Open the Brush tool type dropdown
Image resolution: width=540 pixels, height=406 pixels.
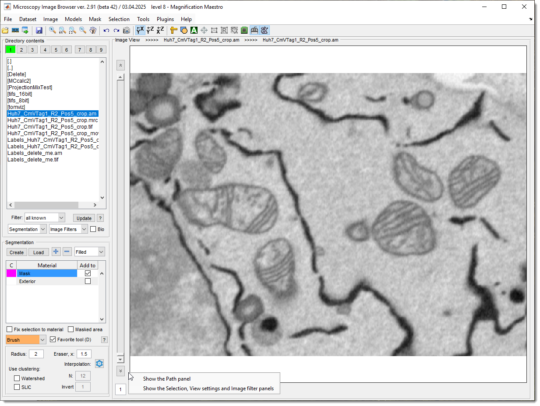(42, 339)
